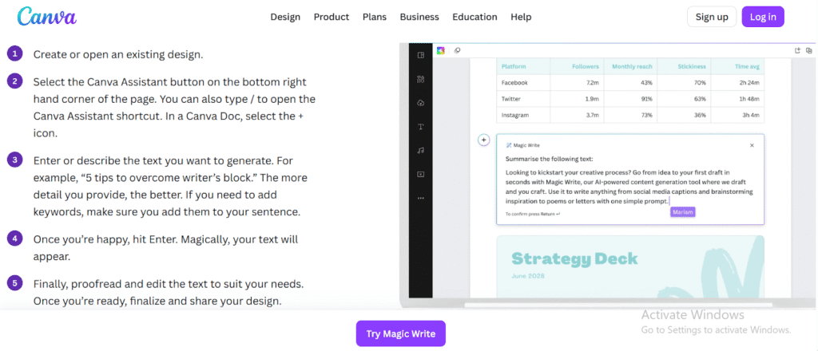Click the colorful Canva Assistant icon in top bar

point(440,50)
